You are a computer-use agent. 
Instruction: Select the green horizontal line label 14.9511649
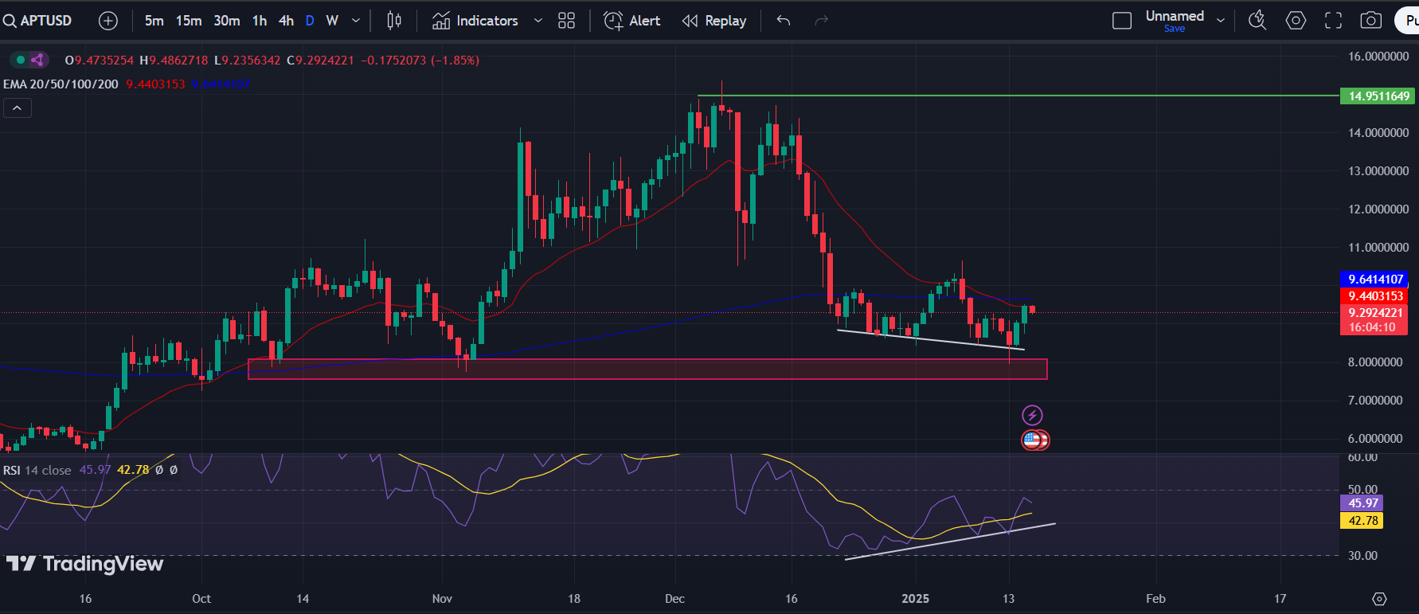tap(1379, 96)
